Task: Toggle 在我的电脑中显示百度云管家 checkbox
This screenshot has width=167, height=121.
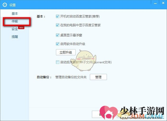Action: pyautogui.click(x=57, y=25)
